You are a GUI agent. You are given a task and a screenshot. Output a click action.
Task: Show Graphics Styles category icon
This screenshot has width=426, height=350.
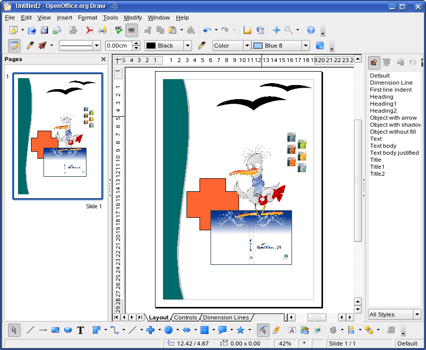[x=374, y=63]
